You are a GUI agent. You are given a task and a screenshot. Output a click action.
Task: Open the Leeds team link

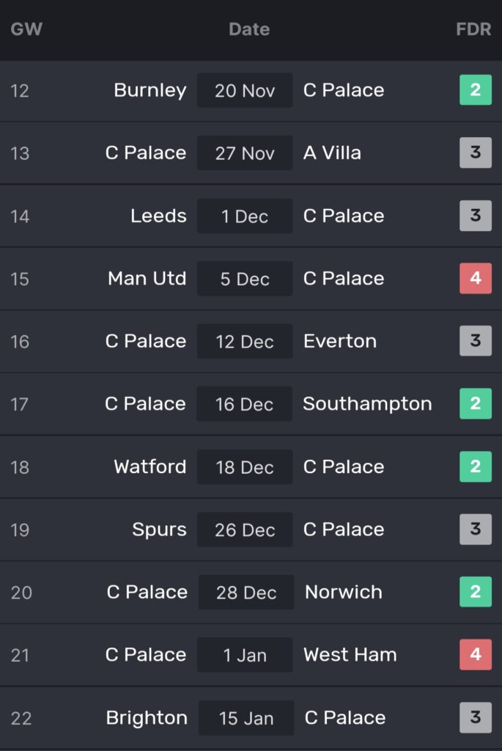click(158, 216)
